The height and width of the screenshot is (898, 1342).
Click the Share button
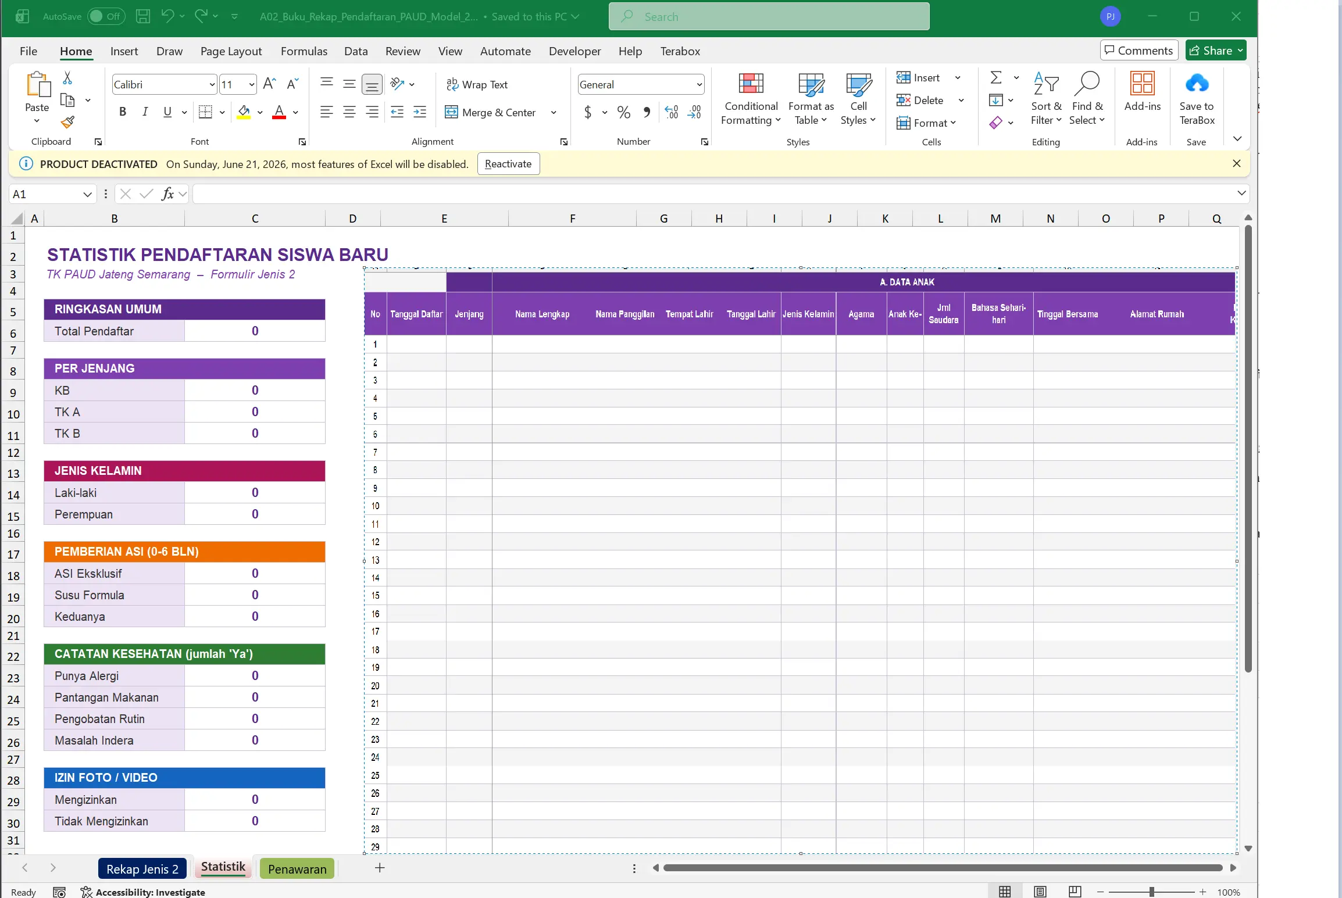[1215, 51]
